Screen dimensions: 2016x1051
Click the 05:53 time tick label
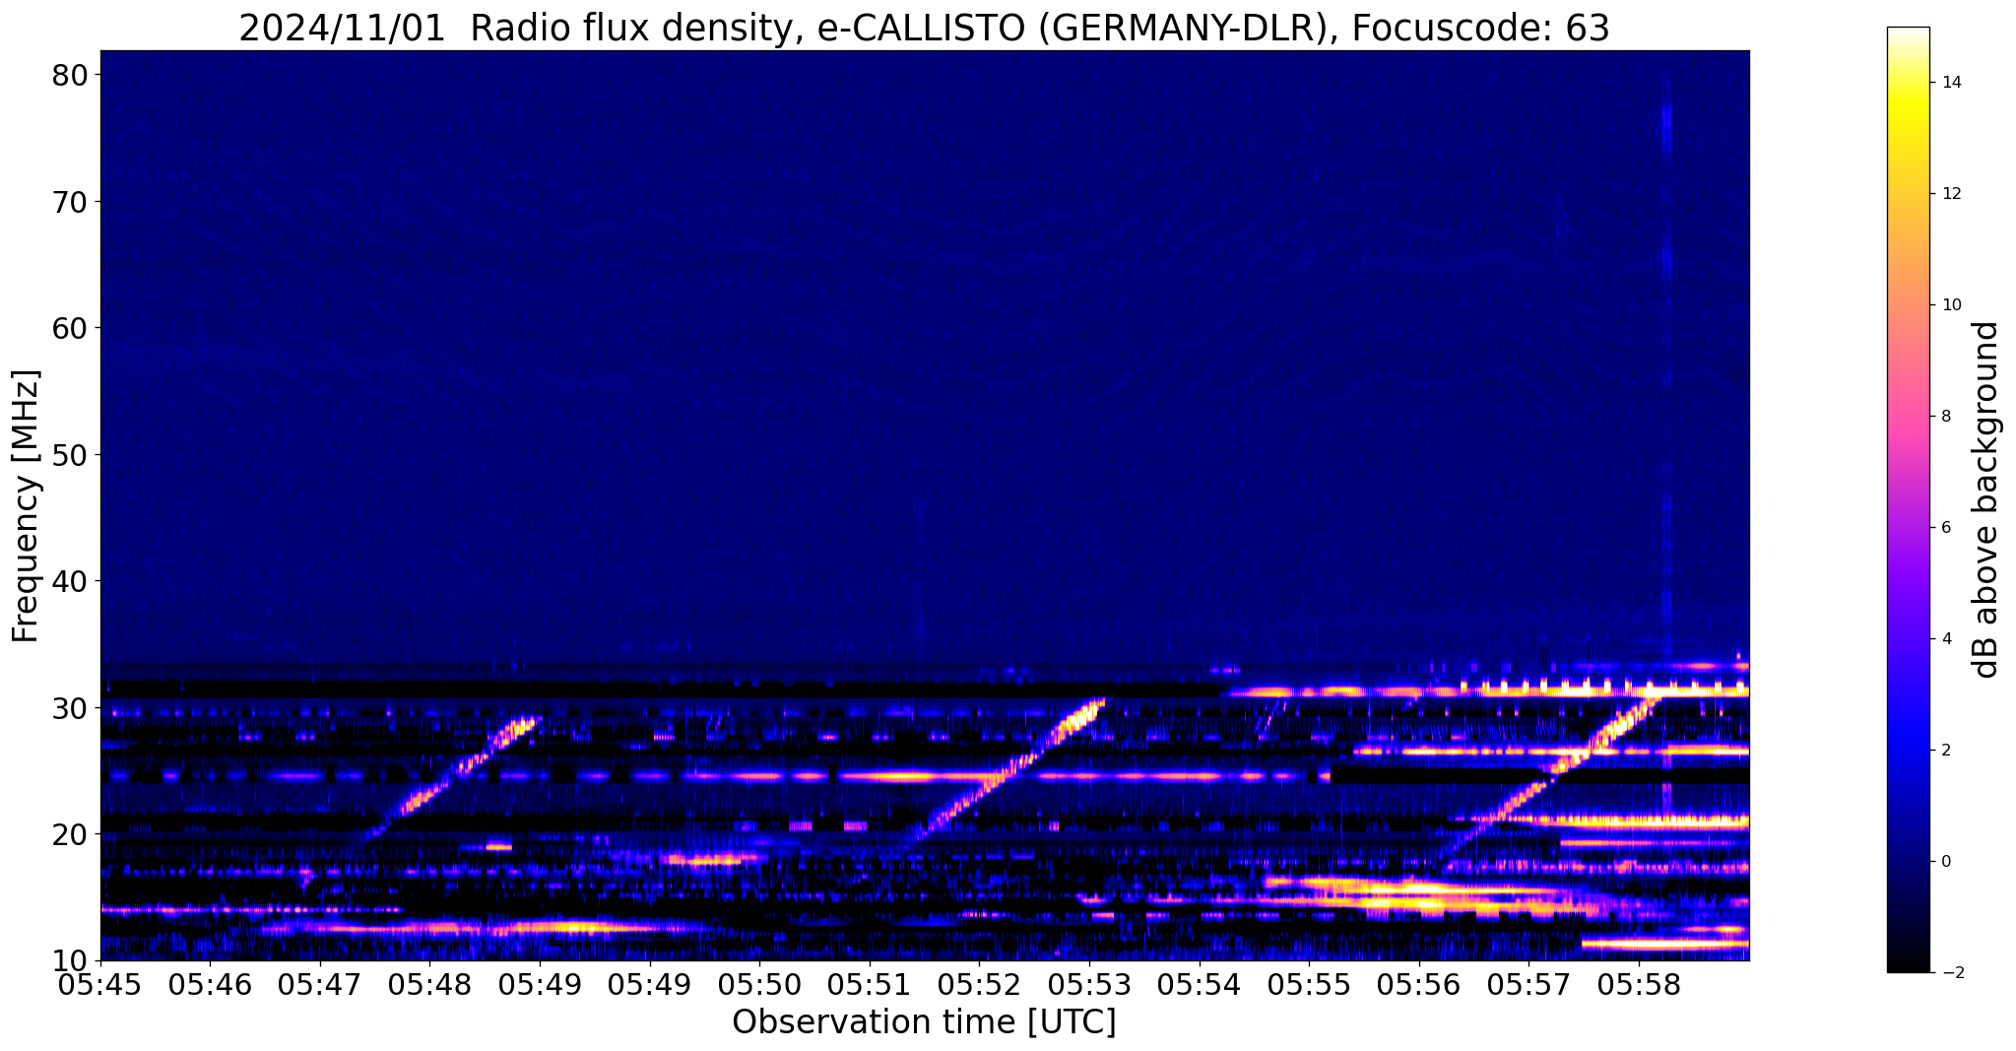click(x=1089, y=985)
